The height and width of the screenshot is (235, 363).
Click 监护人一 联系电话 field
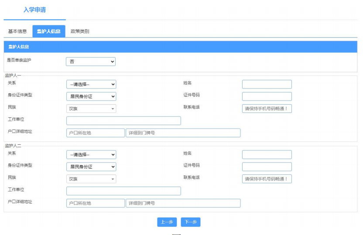coord(267,109)
